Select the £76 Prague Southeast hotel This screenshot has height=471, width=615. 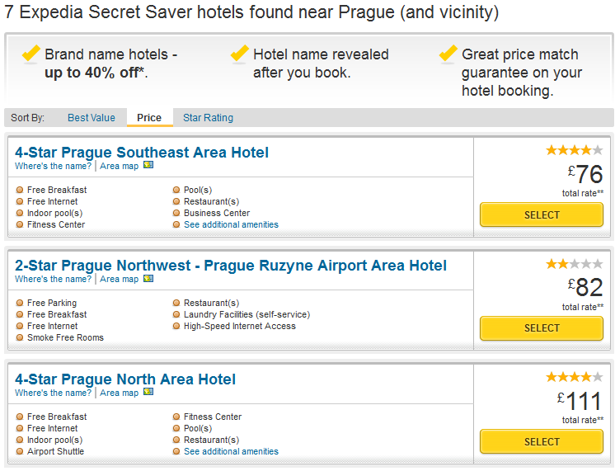coord(542,214)
